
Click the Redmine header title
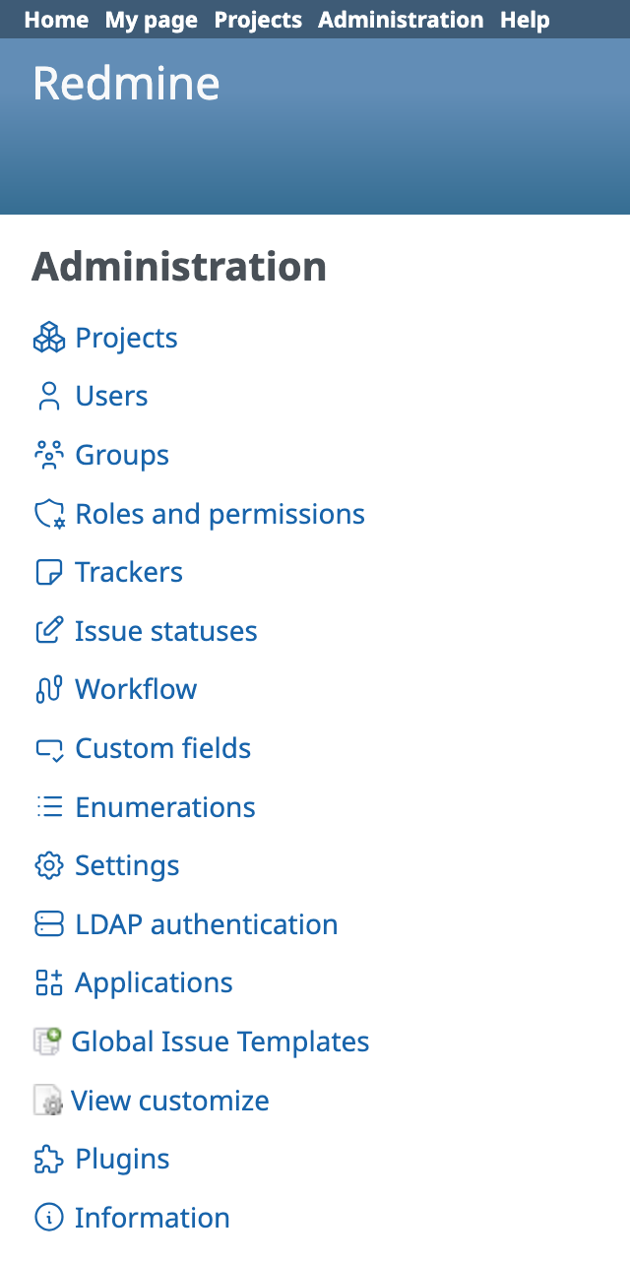pyautogui.click(x=126, y=84)
